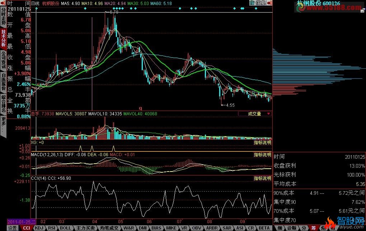Switch to the 诊断 diagnosis tab
The width and height of the screenshot is (366, 231).
point(292,228)
